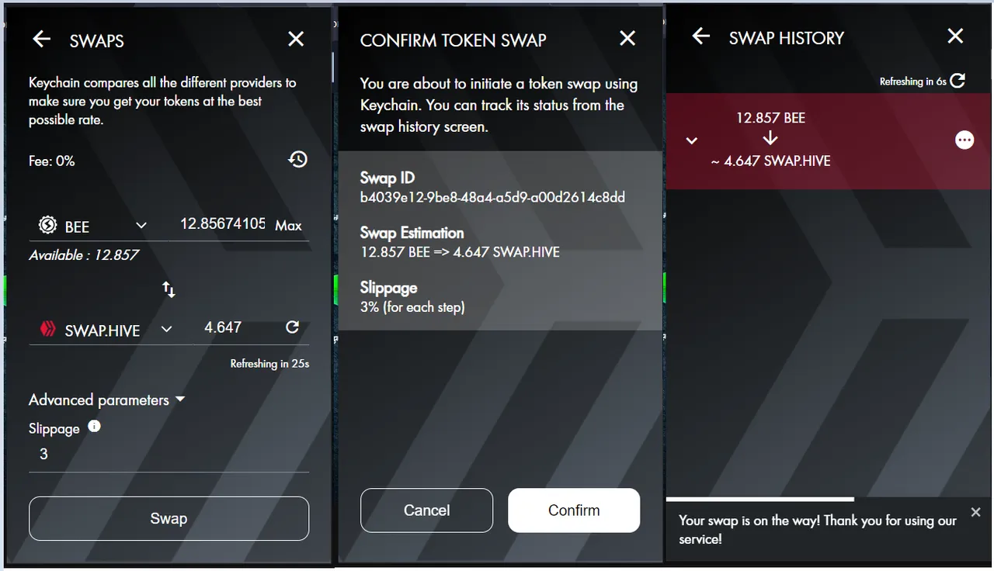Select the swap estimation line 12.857 BEE => 4.647 SWAP.HIVE
The height and width of the screenshot is (571, 994).
[x=460, y=252]
